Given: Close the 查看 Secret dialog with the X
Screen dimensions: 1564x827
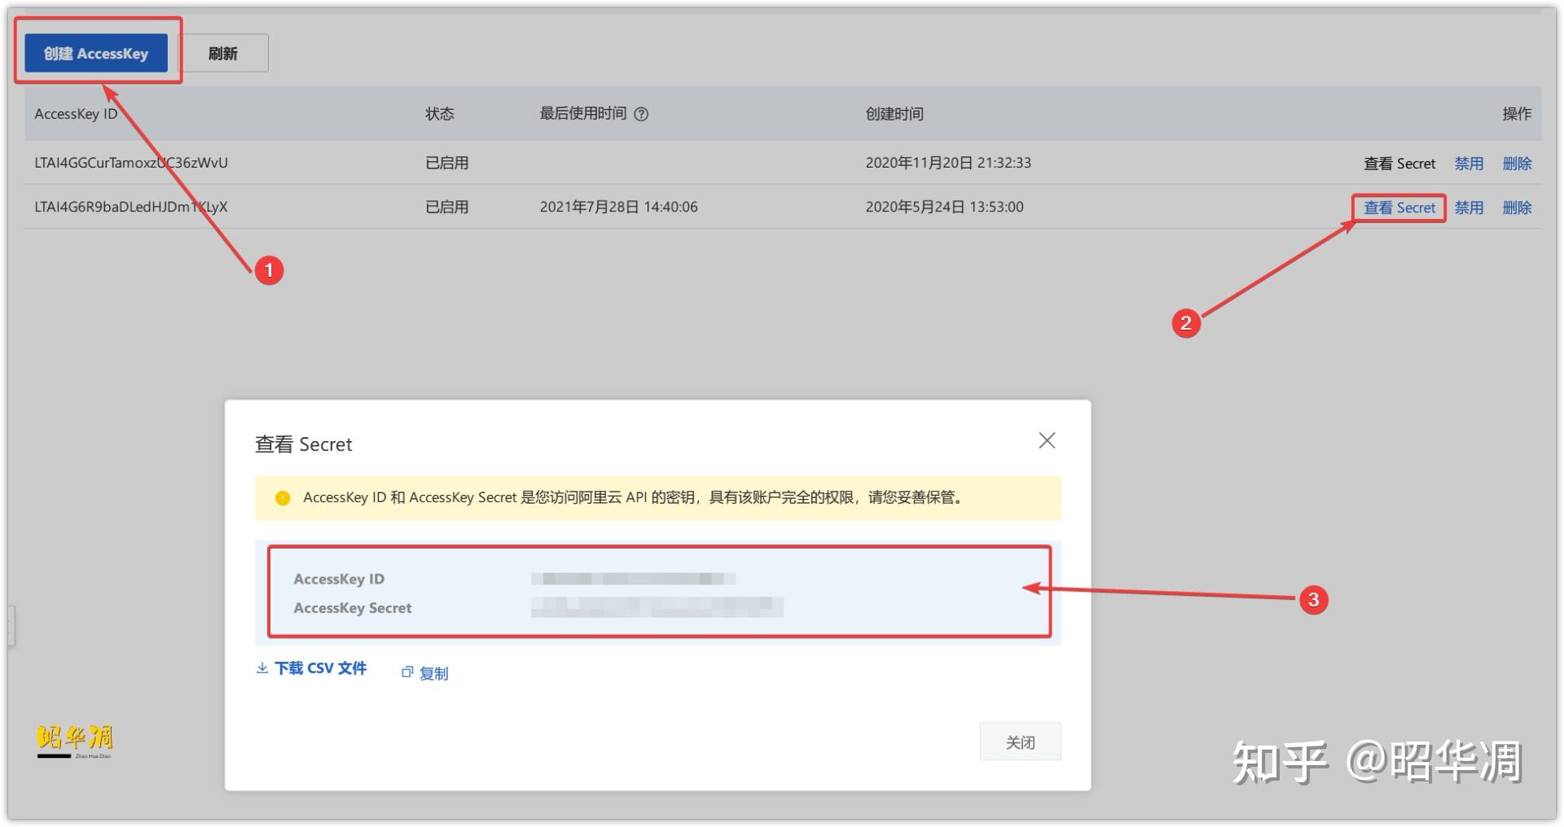Looking at the screenshot, I should click(1047, 440).
